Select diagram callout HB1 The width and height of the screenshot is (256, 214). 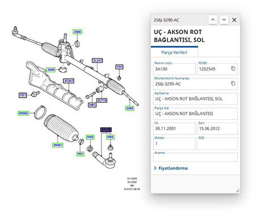pyautogui.click(x=92, y=105)
